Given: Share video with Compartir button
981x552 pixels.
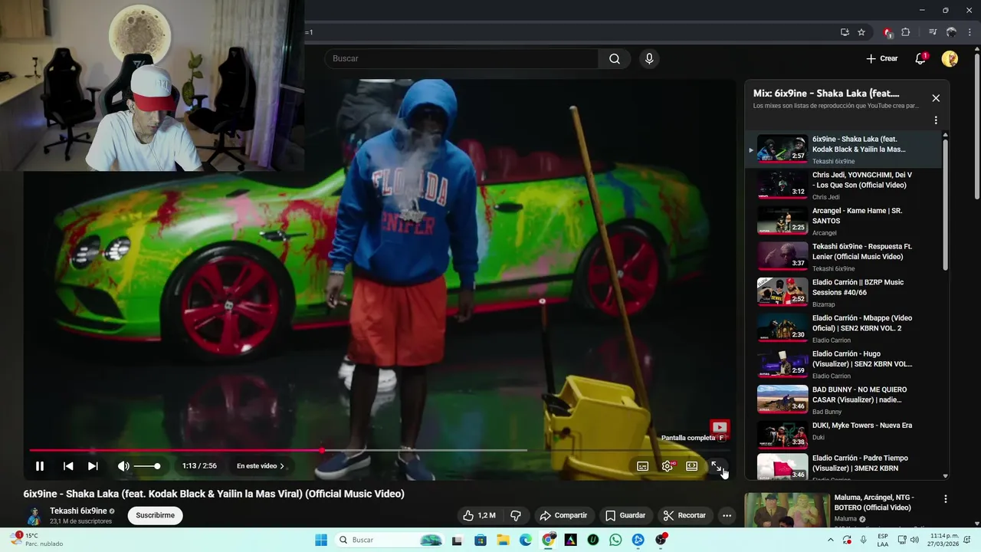Looking at the screenshot, I should (563, 515).
